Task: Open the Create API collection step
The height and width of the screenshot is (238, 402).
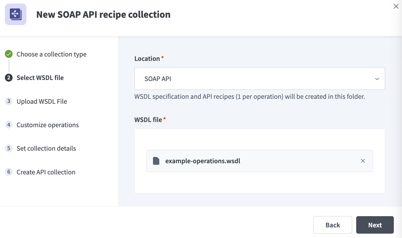Action: (x=46, y=172)
